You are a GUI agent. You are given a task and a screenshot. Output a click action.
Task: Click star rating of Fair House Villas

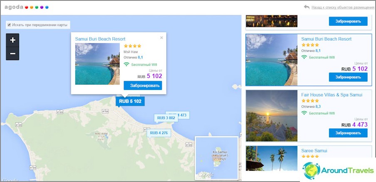click(310, 101)
